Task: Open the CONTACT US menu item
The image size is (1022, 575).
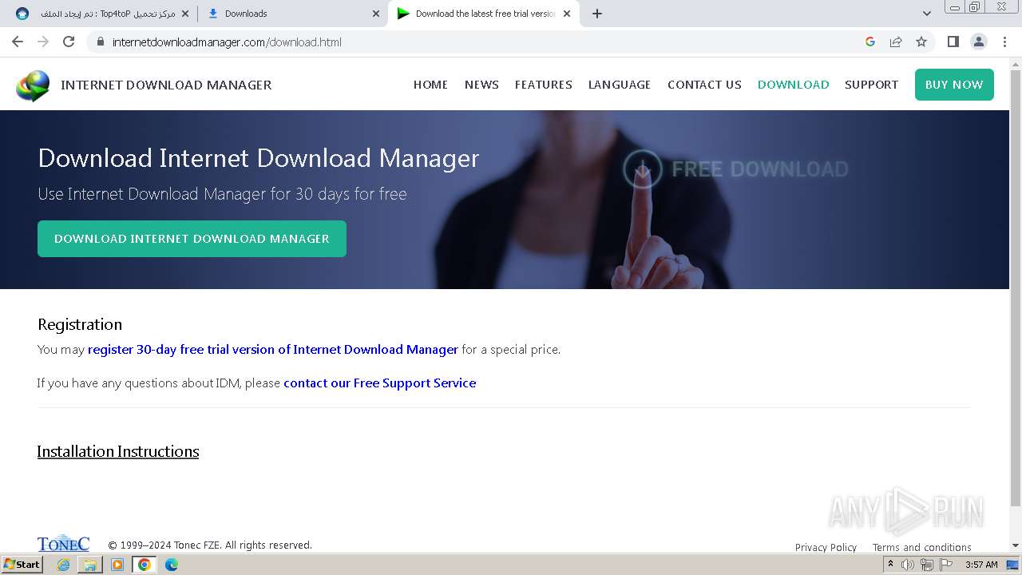Action: (704, 85)
